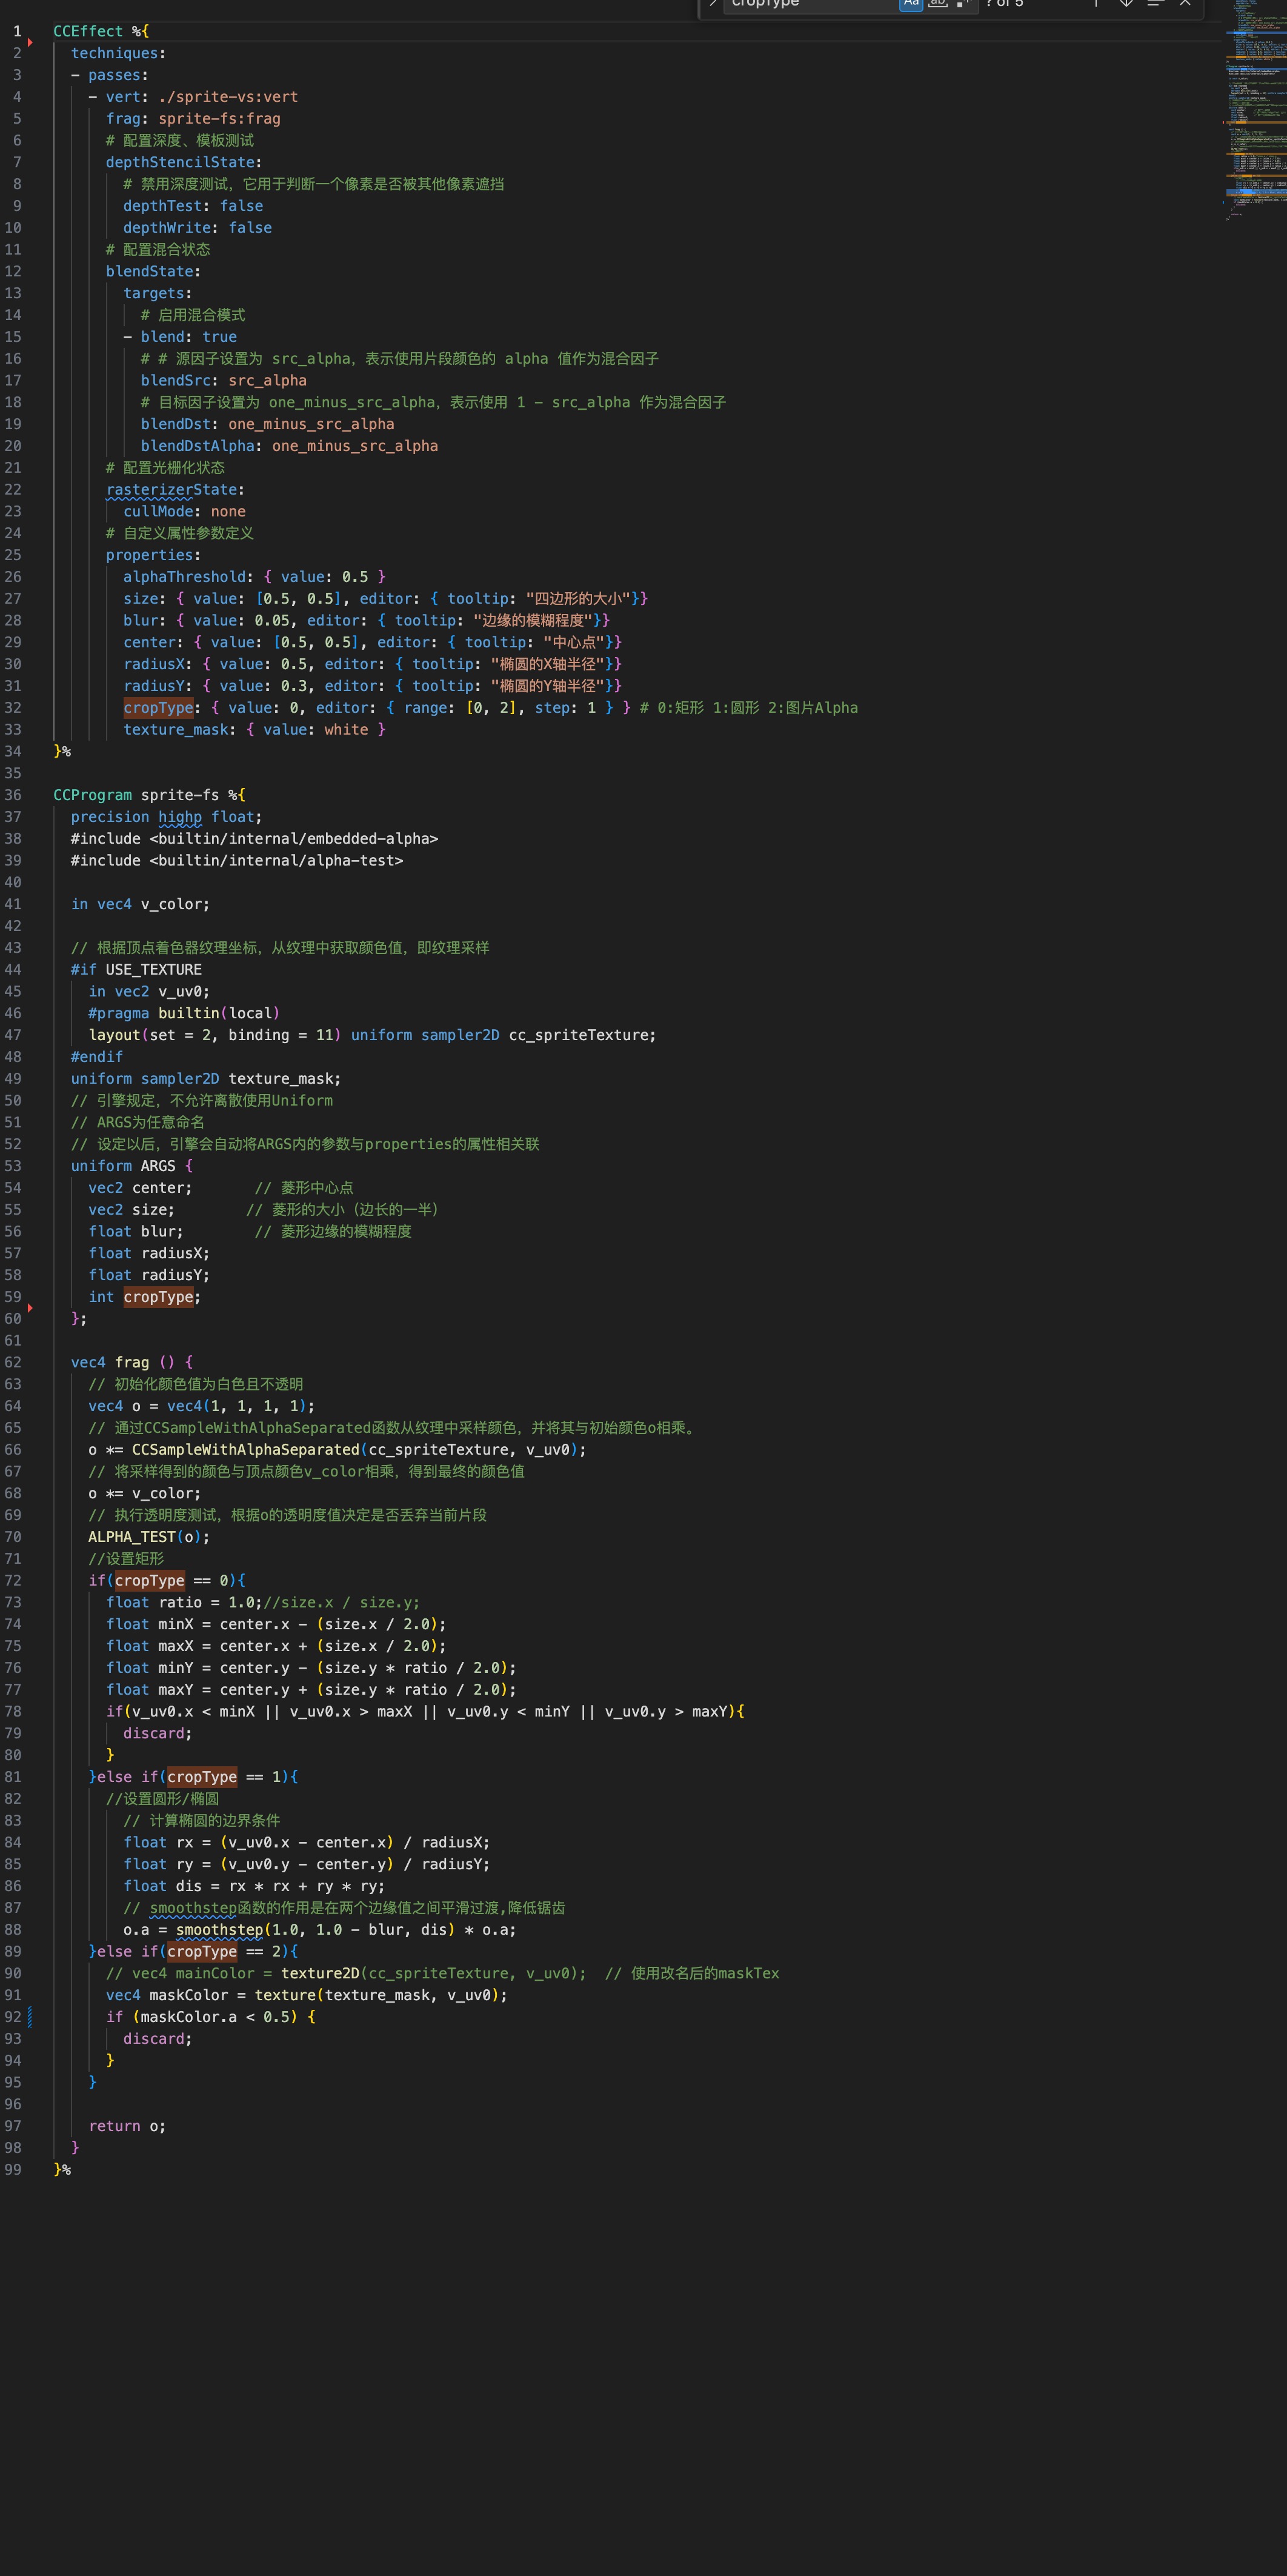Click the modified-line gutter marker at line 92
1287x2576 pixels.
(29, 2016)
